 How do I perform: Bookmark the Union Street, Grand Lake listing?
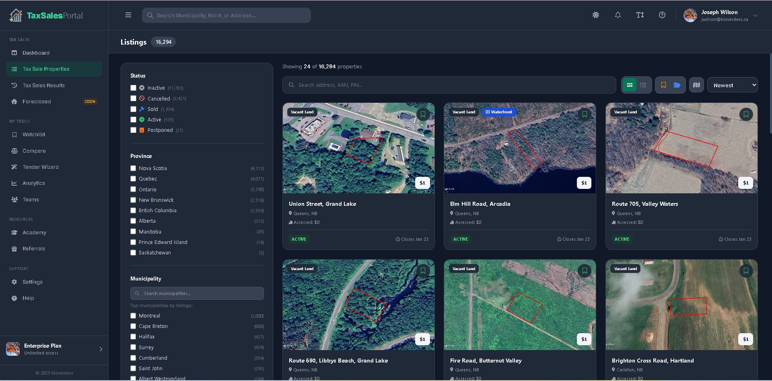[x=423, y=115]
